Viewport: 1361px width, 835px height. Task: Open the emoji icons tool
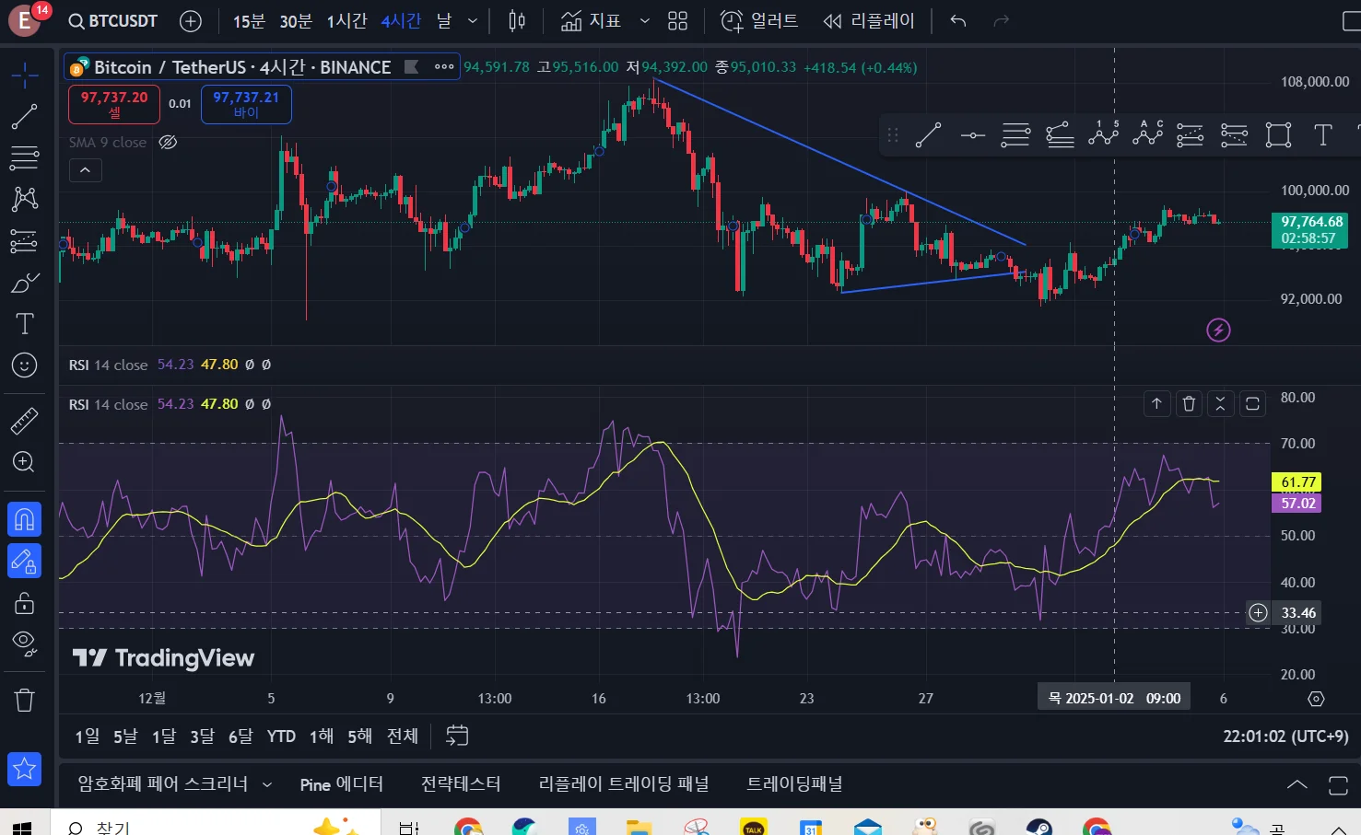point(24,365)
